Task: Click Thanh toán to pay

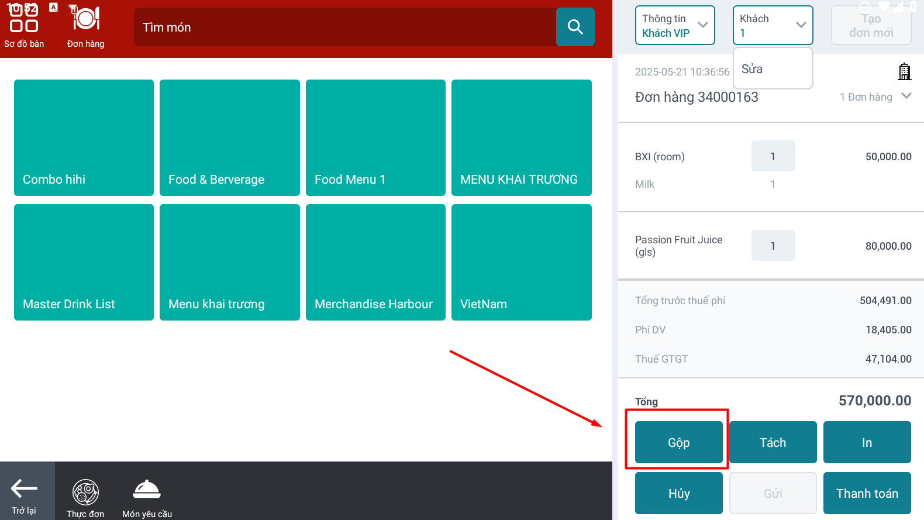Action: pos(867,493)
